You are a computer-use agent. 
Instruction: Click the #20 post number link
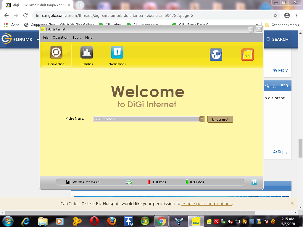pyautogui.click(x=284, y=86)
